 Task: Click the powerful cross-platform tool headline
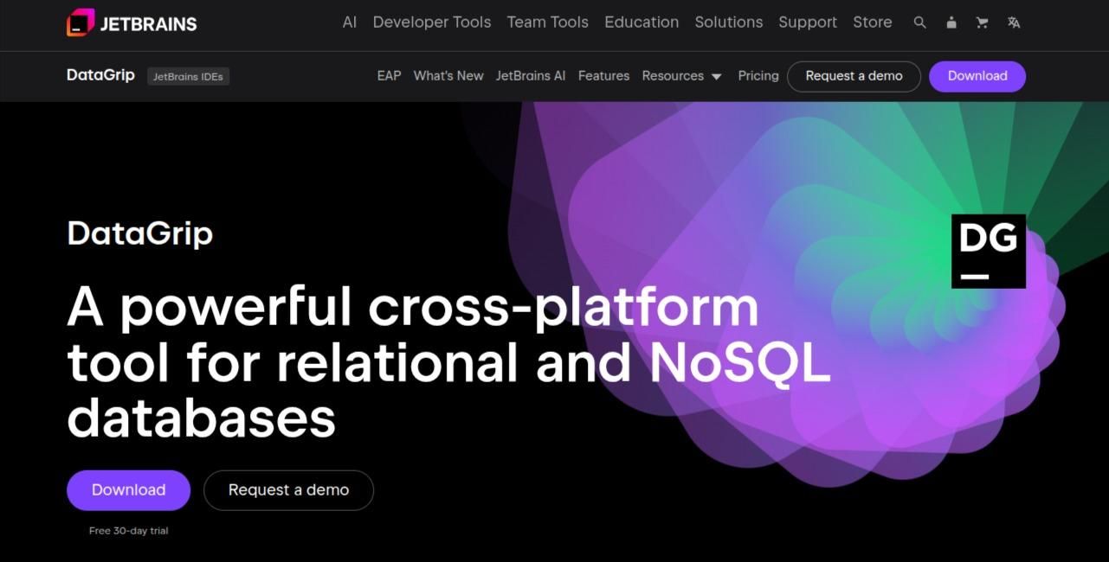pos(448,361)
